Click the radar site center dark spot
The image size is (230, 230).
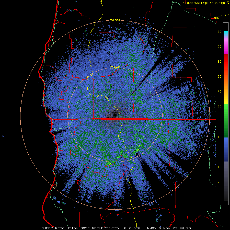[115, 115]
